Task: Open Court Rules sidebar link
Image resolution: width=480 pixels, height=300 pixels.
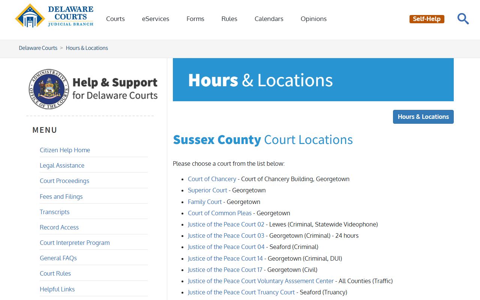Action: pos(55,273)
